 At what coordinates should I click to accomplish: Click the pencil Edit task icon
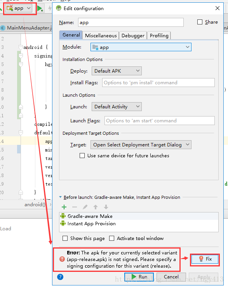[85, 207]
